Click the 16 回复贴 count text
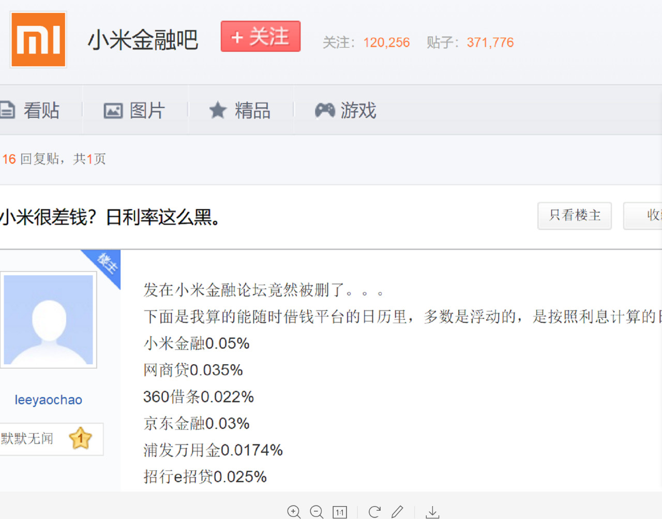The image size is (662, 519). [31, 159]
